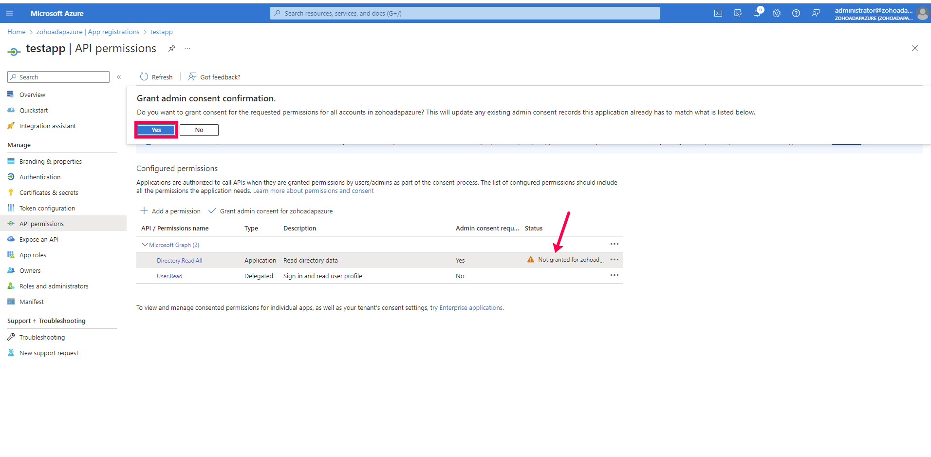The image size is (931, 457).
Task: Decline admin consent with No
Action: 199,130
